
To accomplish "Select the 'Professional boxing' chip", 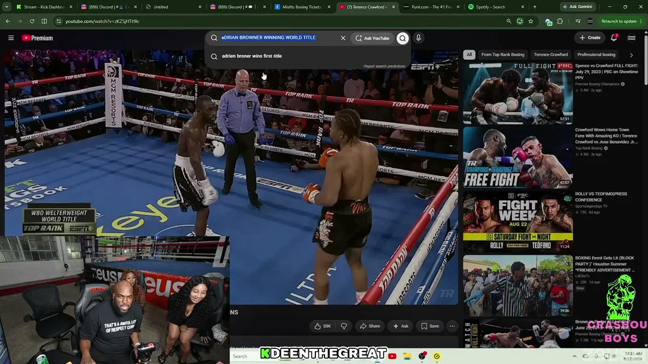I will 596,55.
